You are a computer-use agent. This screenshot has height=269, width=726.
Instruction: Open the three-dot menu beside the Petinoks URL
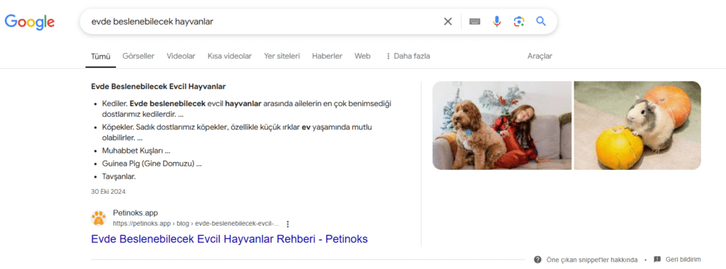coord(288,224)
